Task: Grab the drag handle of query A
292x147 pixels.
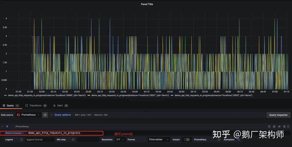Action: pos(288,126)
